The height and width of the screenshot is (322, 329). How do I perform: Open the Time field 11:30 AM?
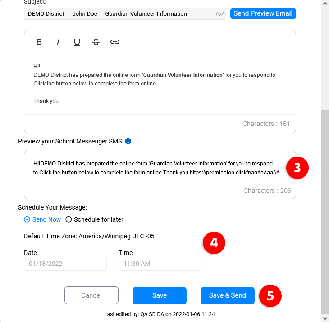160,264
